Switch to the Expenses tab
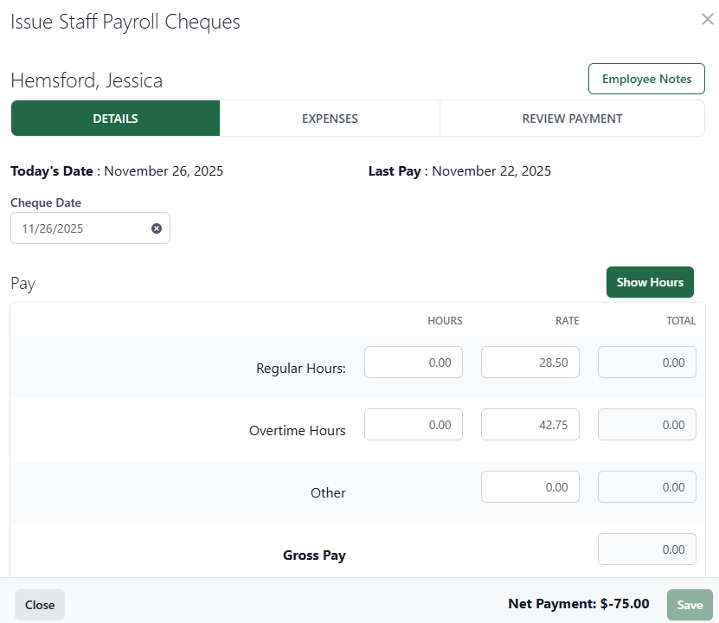This screenshot has height=623, width=719. 330,119
